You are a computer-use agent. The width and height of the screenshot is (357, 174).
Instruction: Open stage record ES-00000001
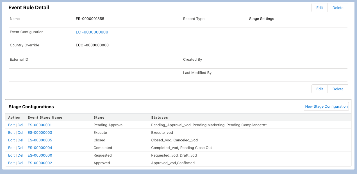(40, 125)
